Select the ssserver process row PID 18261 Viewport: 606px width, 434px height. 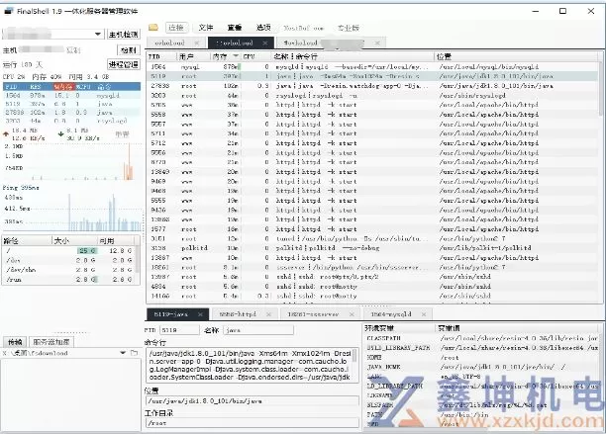tap(372, 267)
